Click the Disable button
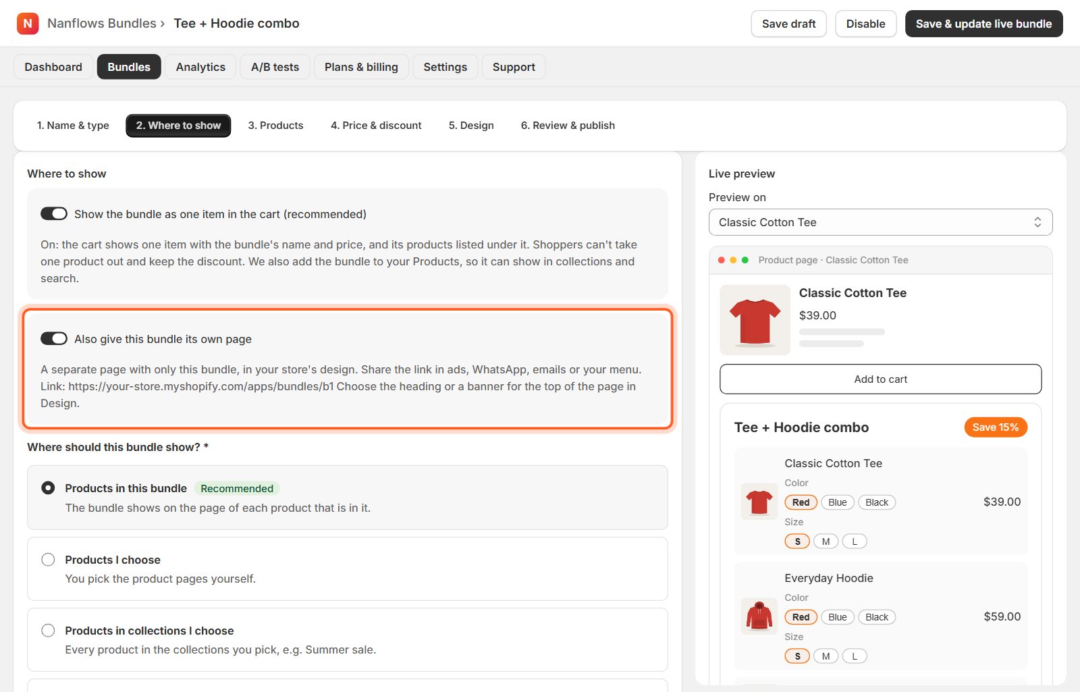This screenshot has width=1080, height=692. pos(865,24)
